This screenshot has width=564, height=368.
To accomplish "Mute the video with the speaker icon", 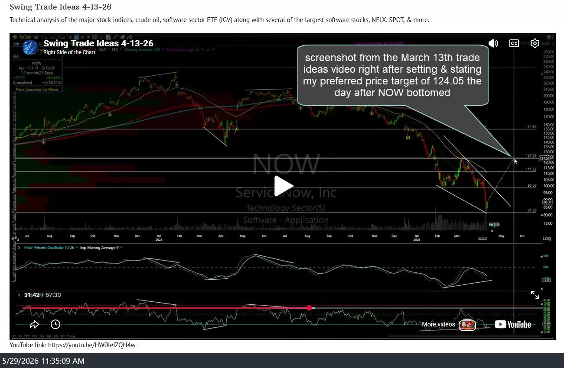I will pos(493,43).
